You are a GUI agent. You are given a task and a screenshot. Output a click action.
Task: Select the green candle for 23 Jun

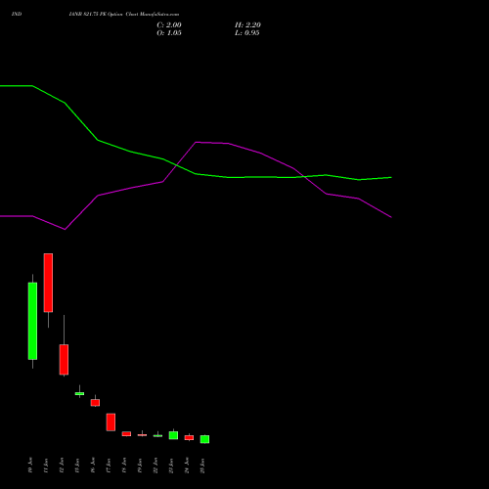(173, 435)
